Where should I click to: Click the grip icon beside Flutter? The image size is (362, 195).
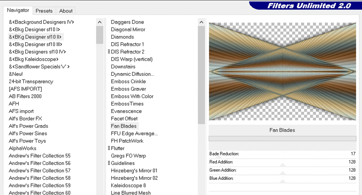(109, 148)
